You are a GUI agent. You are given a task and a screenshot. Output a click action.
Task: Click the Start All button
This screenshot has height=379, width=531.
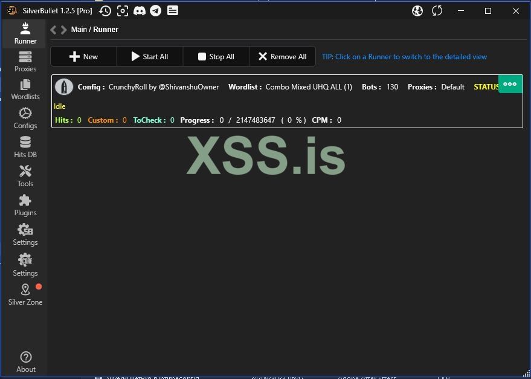tap(150, 57)
